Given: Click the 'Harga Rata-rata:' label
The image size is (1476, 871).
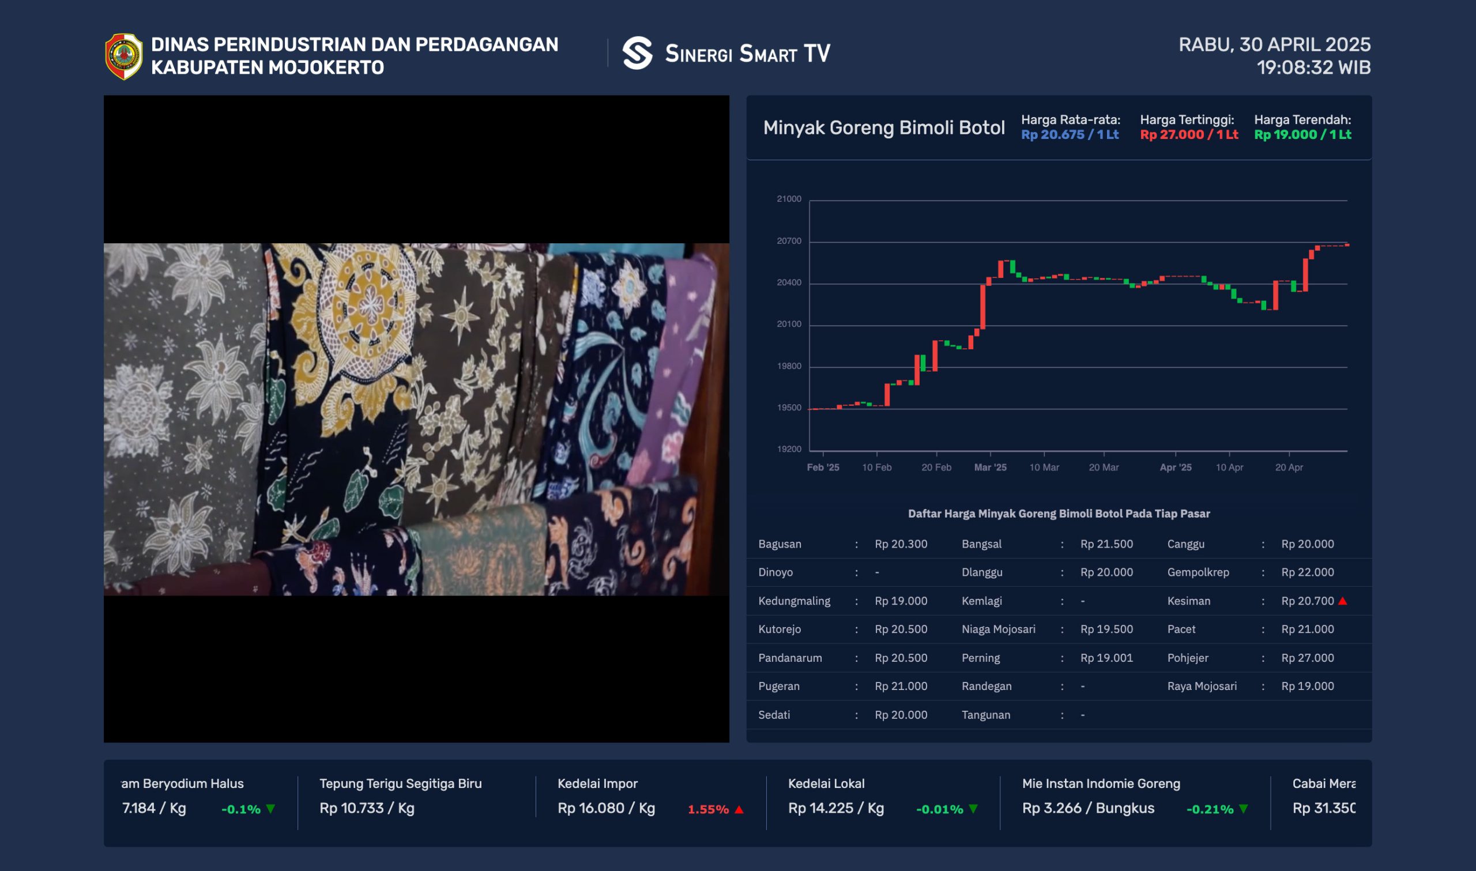Looking at the screenshot, I should pyautogui.click(x=1071, y=120).
